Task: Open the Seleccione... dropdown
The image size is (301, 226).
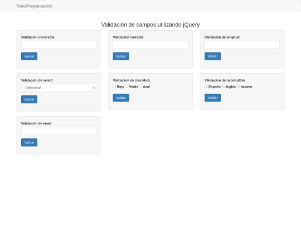Action: [59, 88]
